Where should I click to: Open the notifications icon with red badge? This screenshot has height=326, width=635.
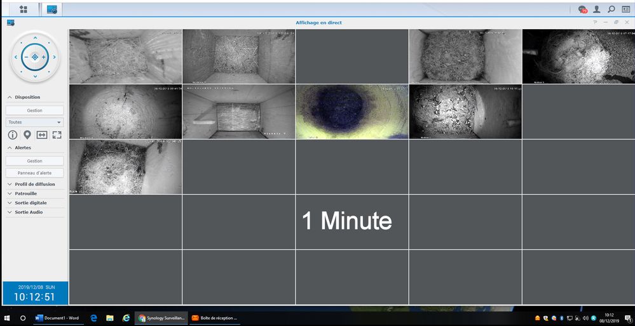point(582,10)
